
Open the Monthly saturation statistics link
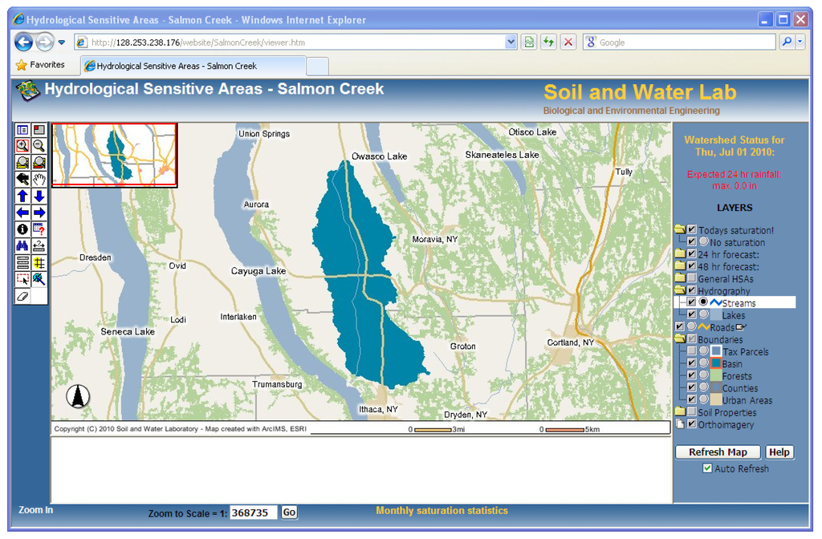tap(442, 511)
